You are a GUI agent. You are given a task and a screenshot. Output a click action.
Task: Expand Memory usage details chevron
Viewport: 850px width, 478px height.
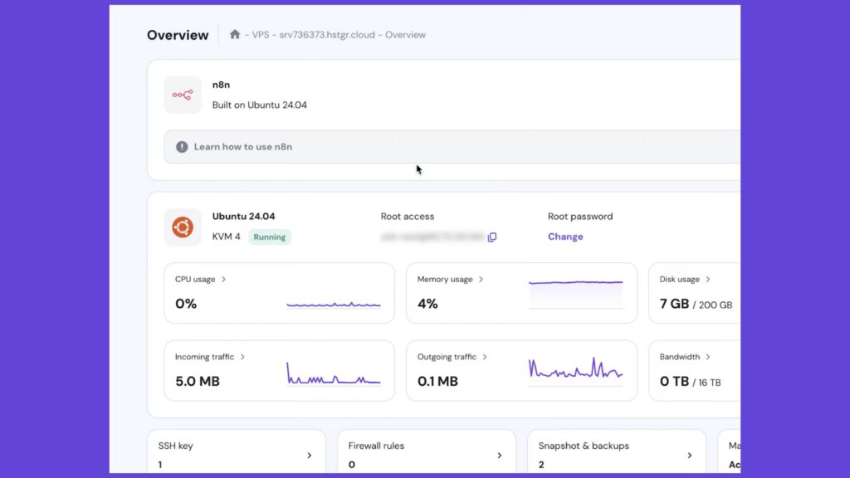click(481, 279)
